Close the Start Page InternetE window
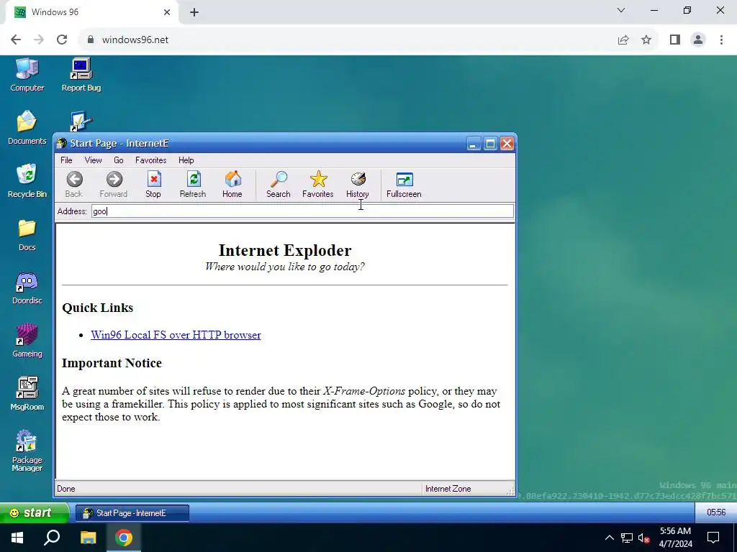 (x=507, y=144)
